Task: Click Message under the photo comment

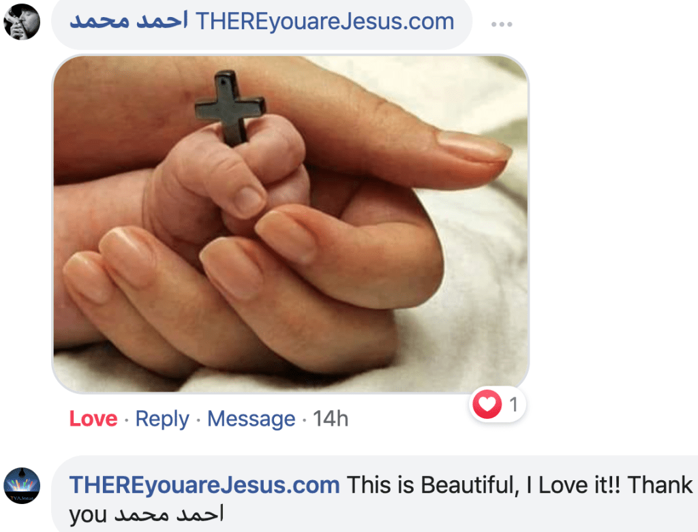Action: click(x=251, y=419)
